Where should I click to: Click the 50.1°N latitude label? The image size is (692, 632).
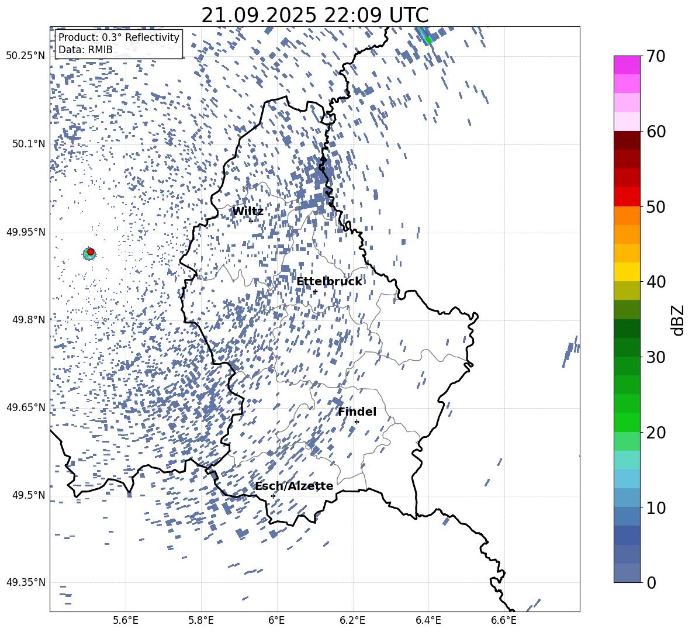pos(29,144)
